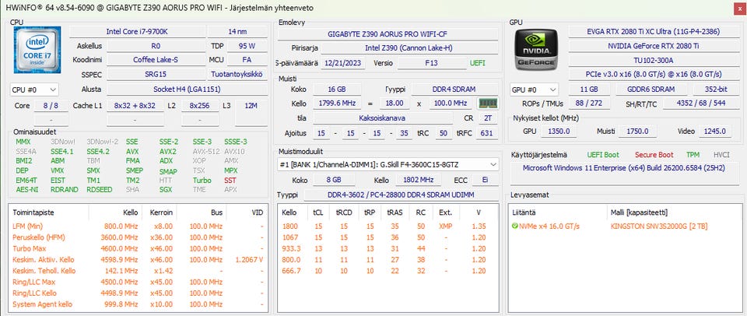Click the Tuotantoyksikkö field
Viewport: 747px width, 316px height.
[238, 75]
